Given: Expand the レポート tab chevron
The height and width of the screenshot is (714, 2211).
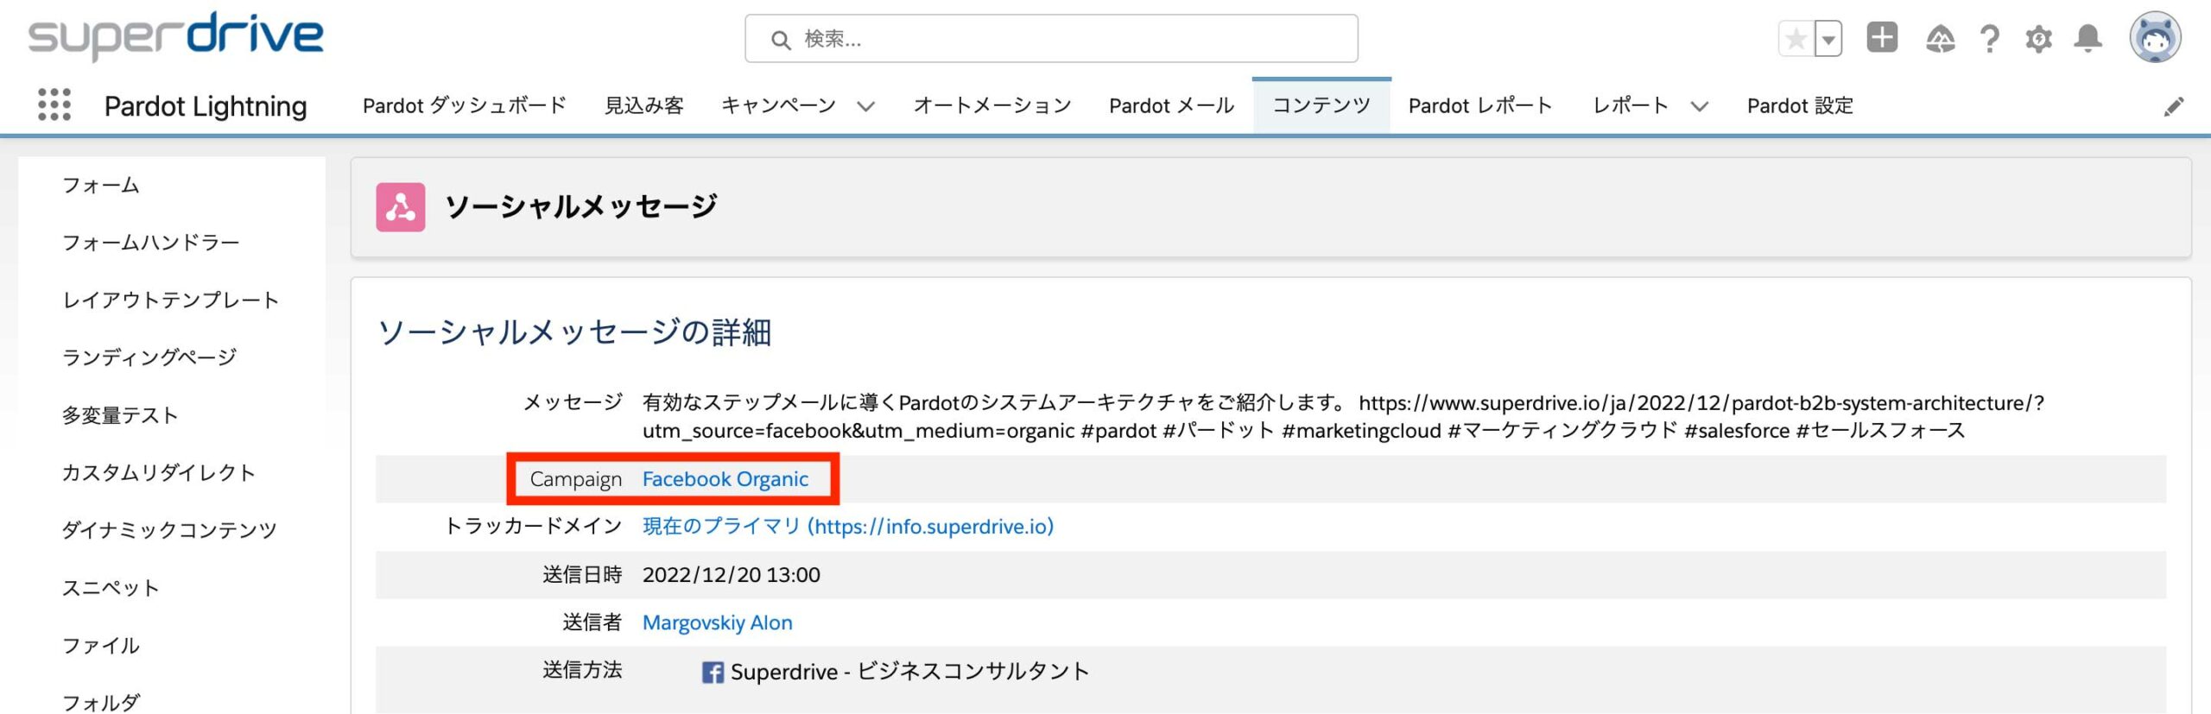Looking at the screenshot, I should point(1700,106).
